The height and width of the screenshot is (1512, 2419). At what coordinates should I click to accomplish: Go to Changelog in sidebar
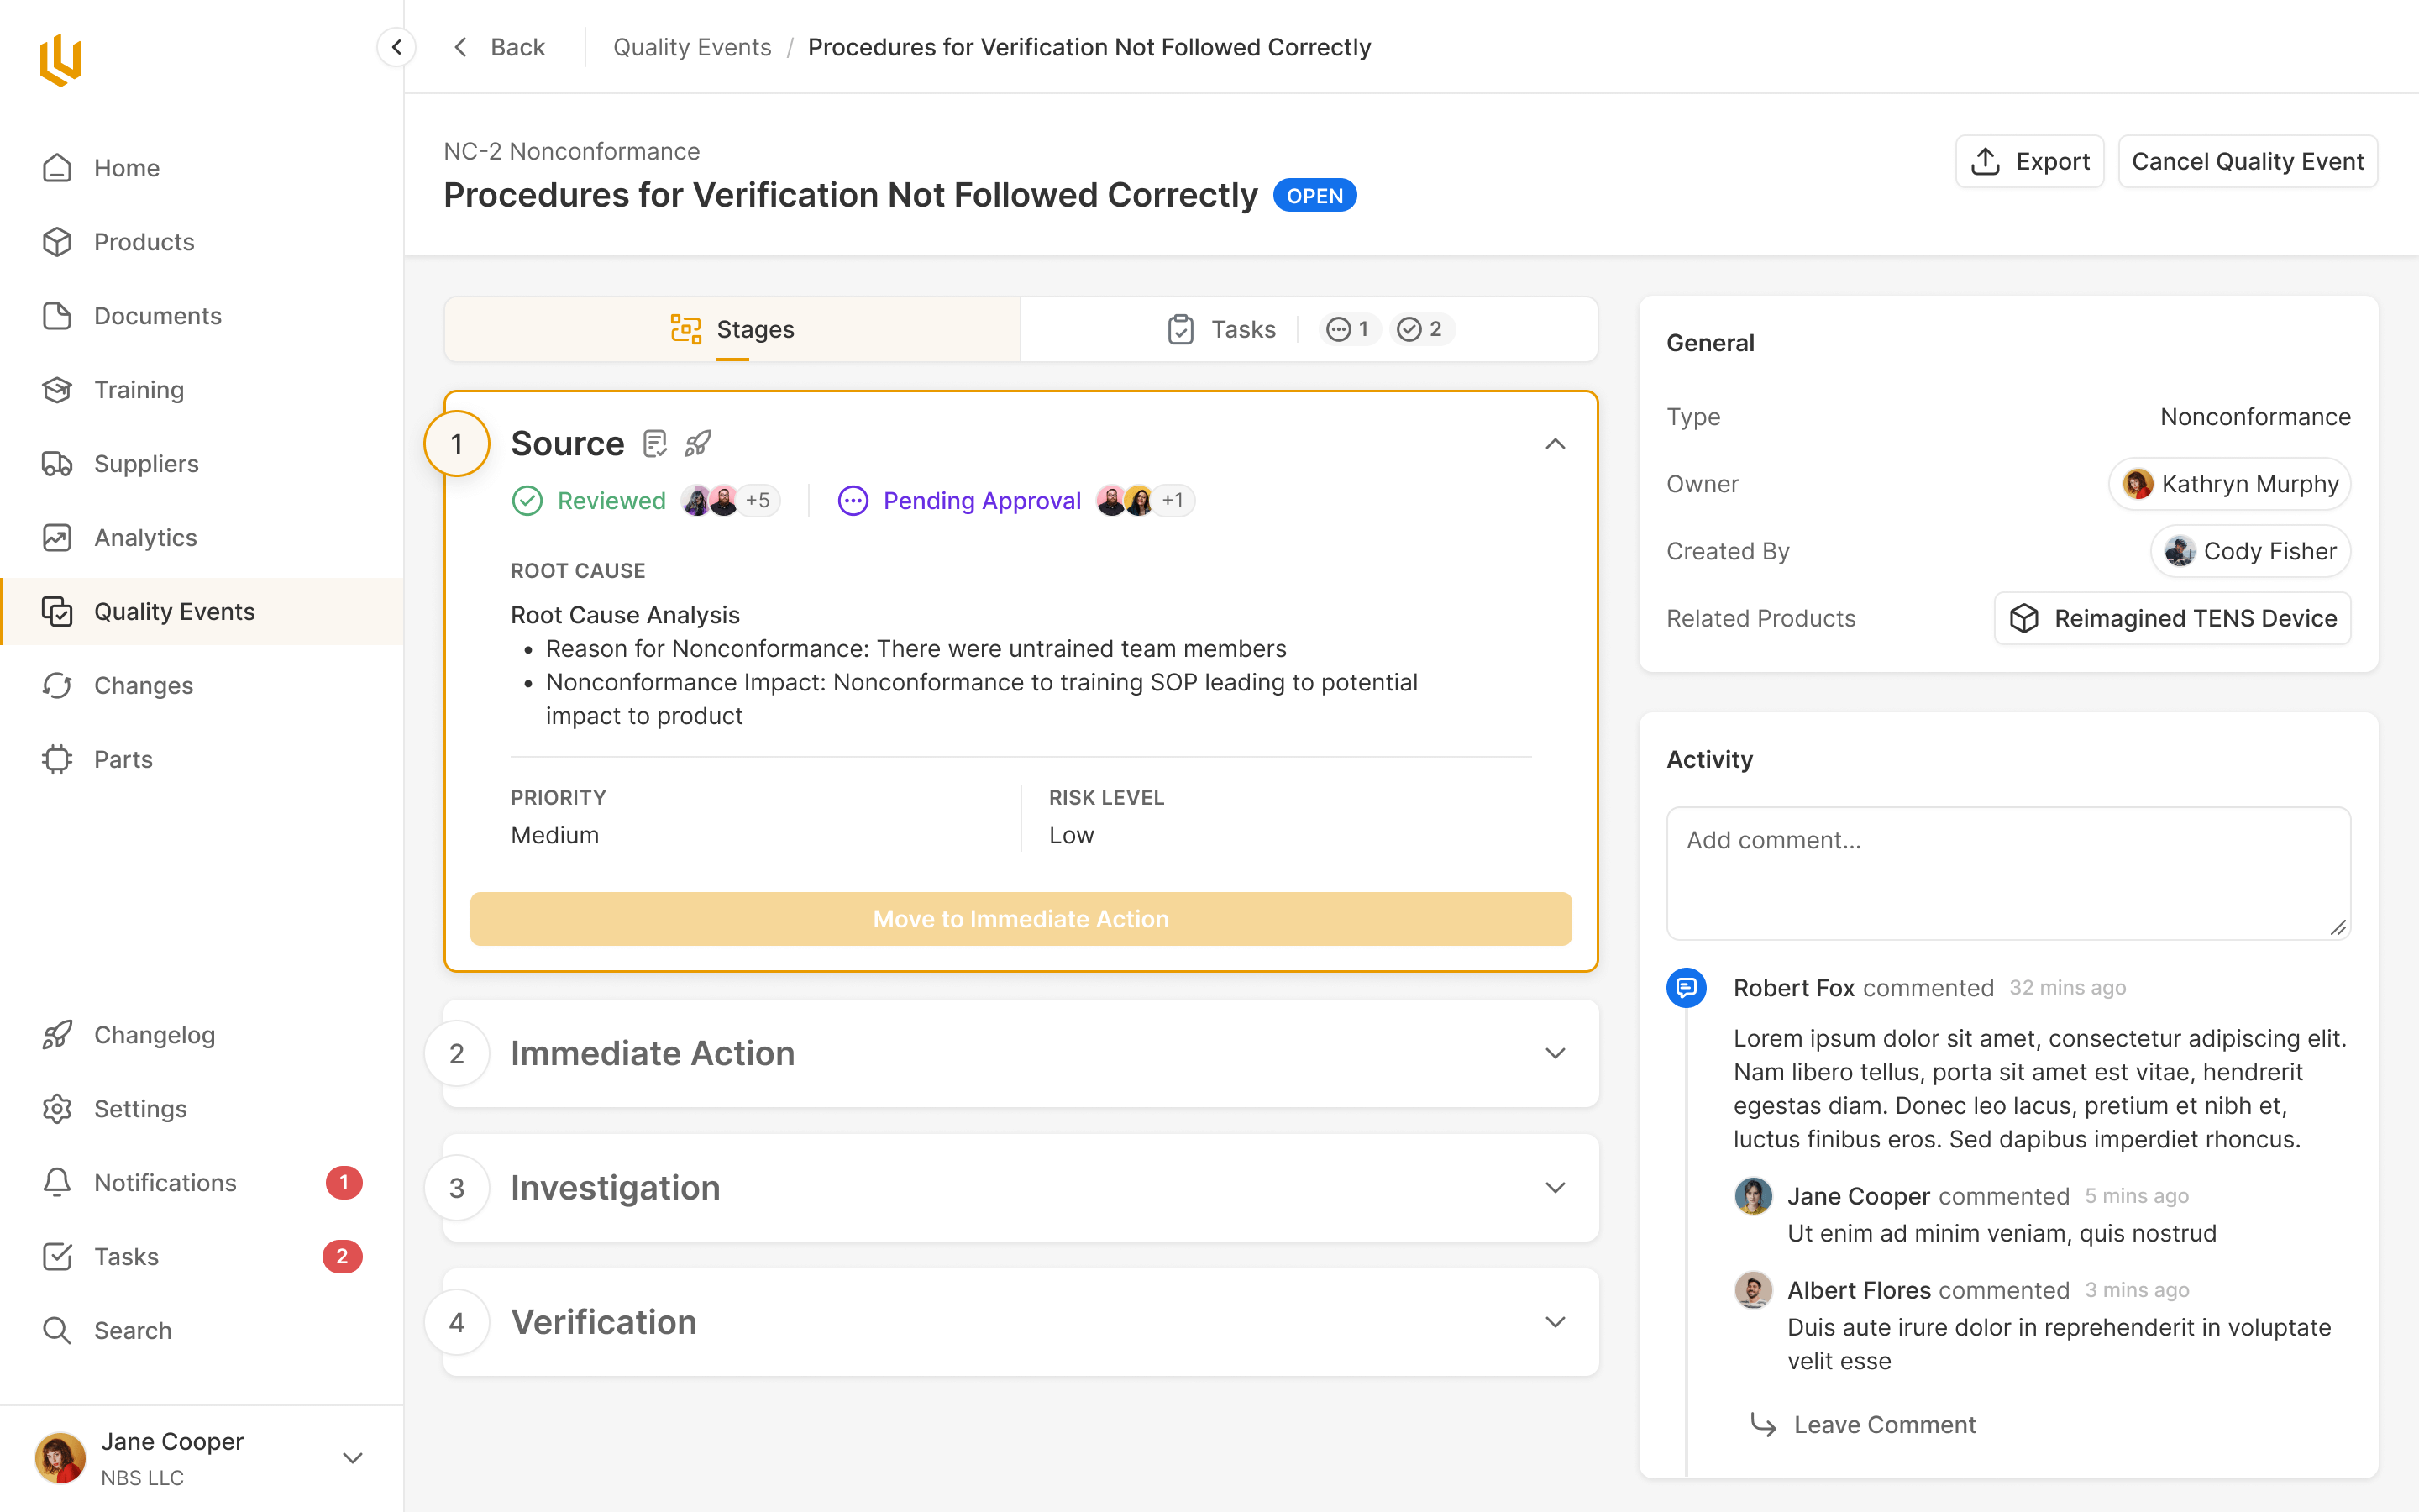click(154, 1035)
